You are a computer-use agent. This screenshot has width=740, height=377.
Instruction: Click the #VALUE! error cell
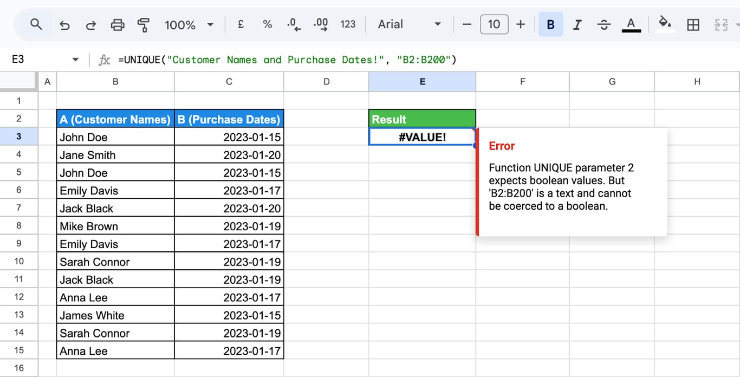pyautogui.click(x=422, y=137)
